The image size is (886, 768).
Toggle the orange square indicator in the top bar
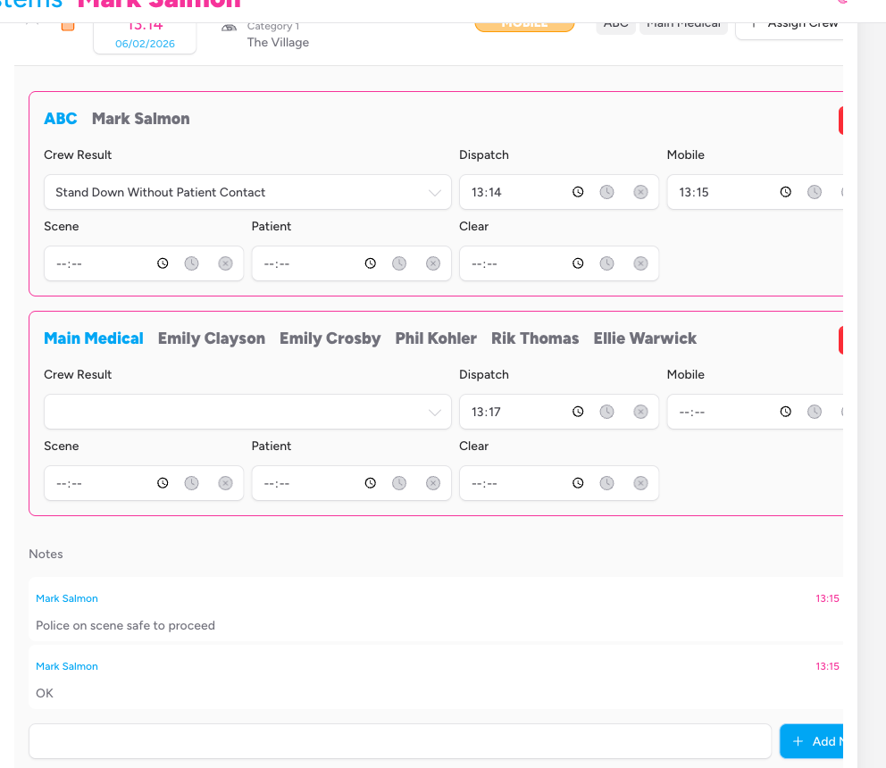tap(68, 28)
